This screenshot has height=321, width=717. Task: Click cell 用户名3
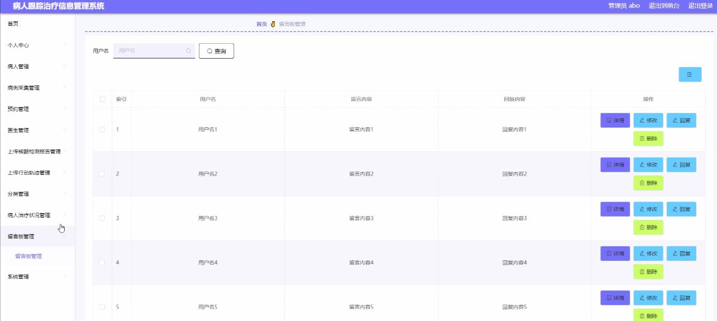tap(207, 218)
